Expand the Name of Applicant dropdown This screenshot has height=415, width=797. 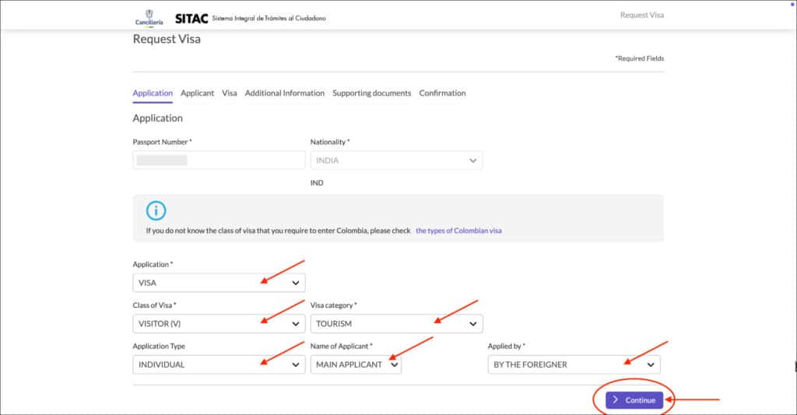(x=356, y=364)
